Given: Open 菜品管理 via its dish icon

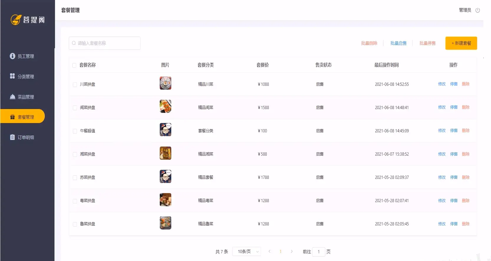Looking at the screenshot, I should (12, 97).
